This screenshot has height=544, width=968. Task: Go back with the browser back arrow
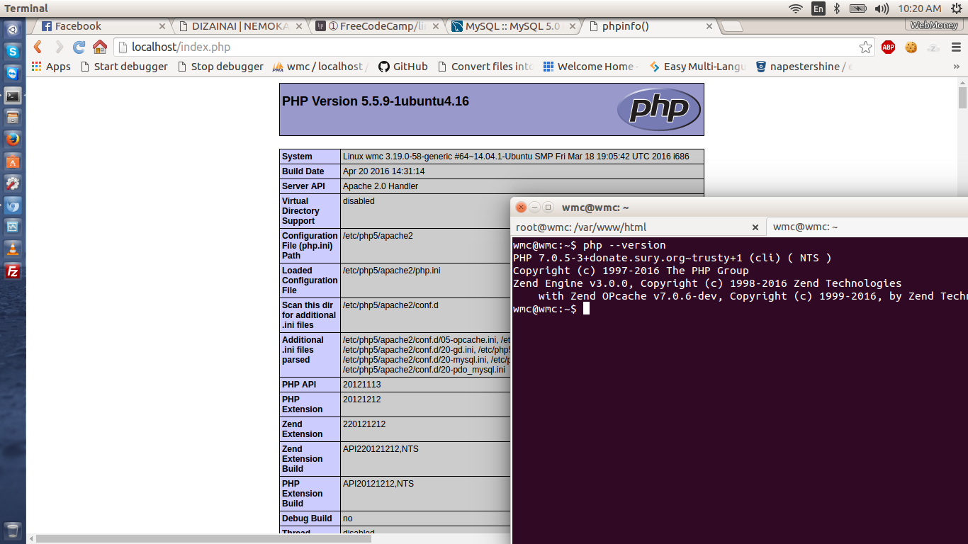38,47
